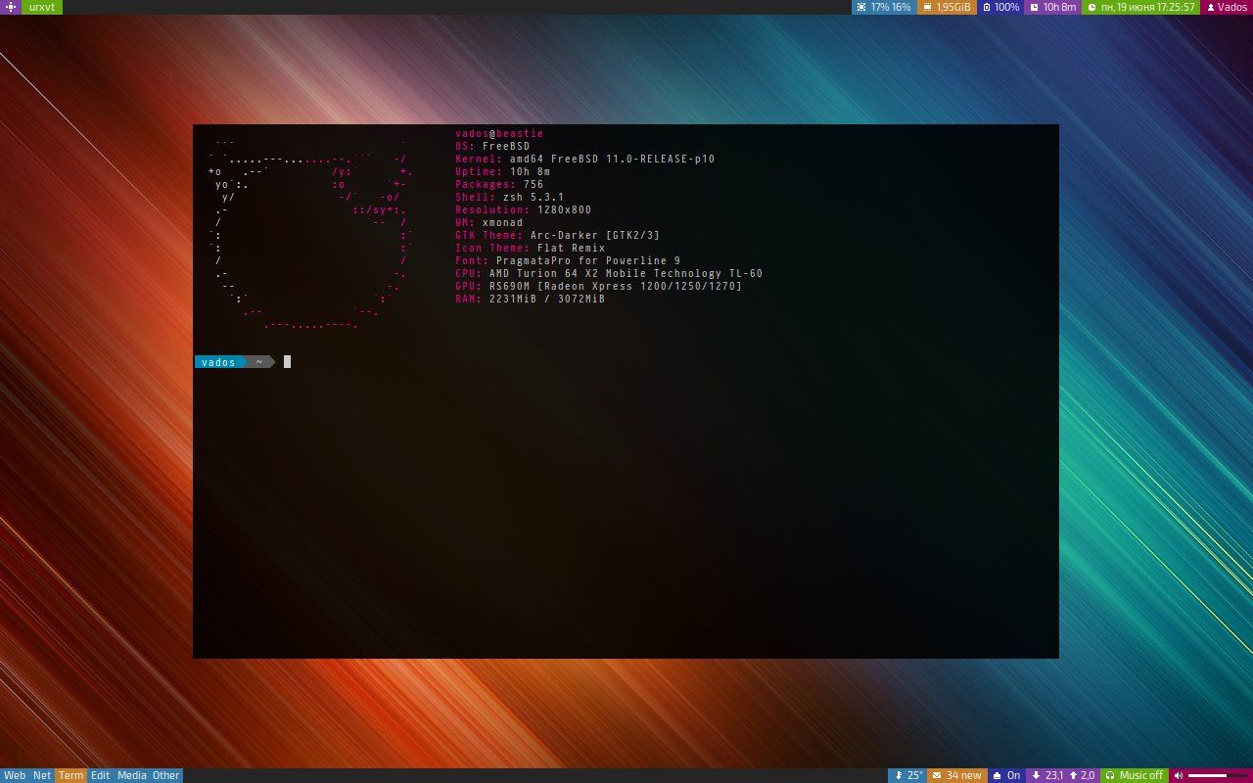The width and height of the screenshot is (1253, 783).
Task: Click the Music off status text
Action: (1141, 775)
